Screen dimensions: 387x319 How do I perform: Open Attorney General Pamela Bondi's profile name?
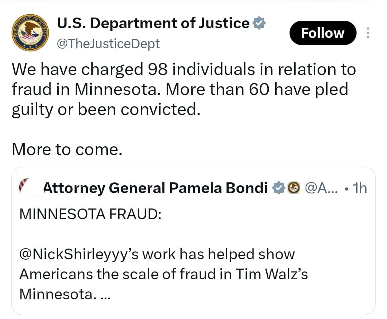point(156,187)
